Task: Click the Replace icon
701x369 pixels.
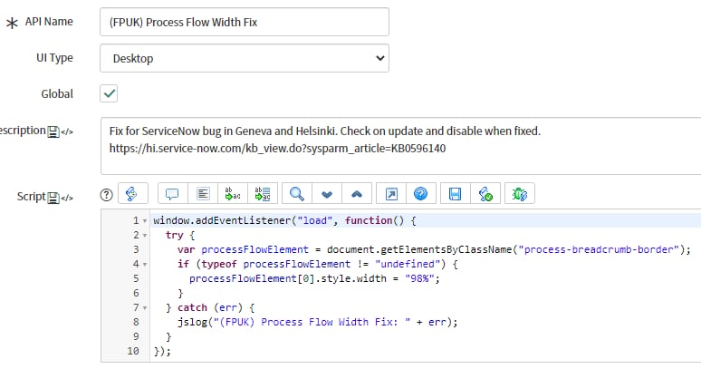Action: coord(233,194)
